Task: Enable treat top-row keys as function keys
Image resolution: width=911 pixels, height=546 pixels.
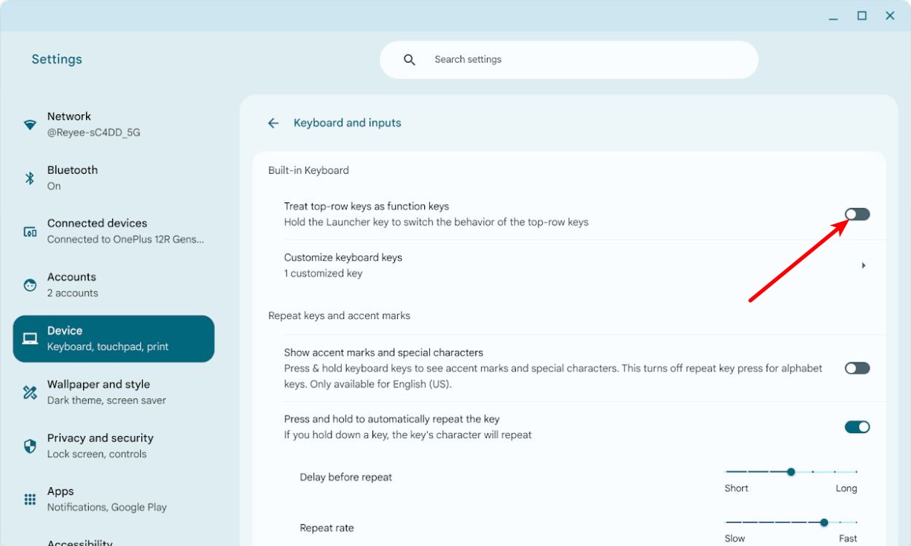Action: point(857,214)
